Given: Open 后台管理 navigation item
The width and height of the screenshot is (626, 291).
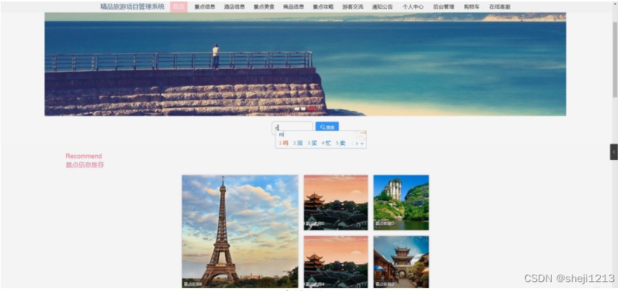Looking at the screenshot, I should coord(443,7).
